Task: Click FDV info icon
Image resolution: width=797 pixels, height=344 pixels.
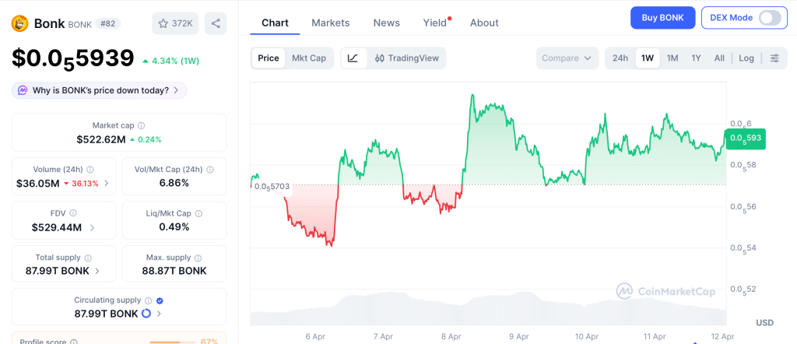Action: [x=73, y=213]
